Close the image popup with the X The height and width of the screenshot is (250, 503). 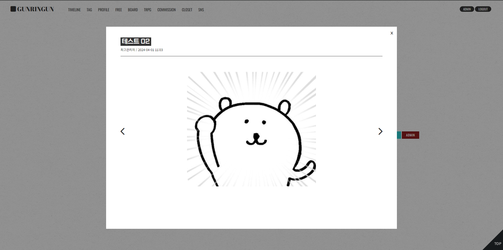coord(392,33)
